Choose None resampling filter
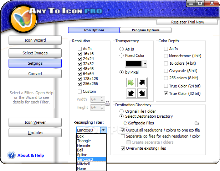 pos(91,169)
